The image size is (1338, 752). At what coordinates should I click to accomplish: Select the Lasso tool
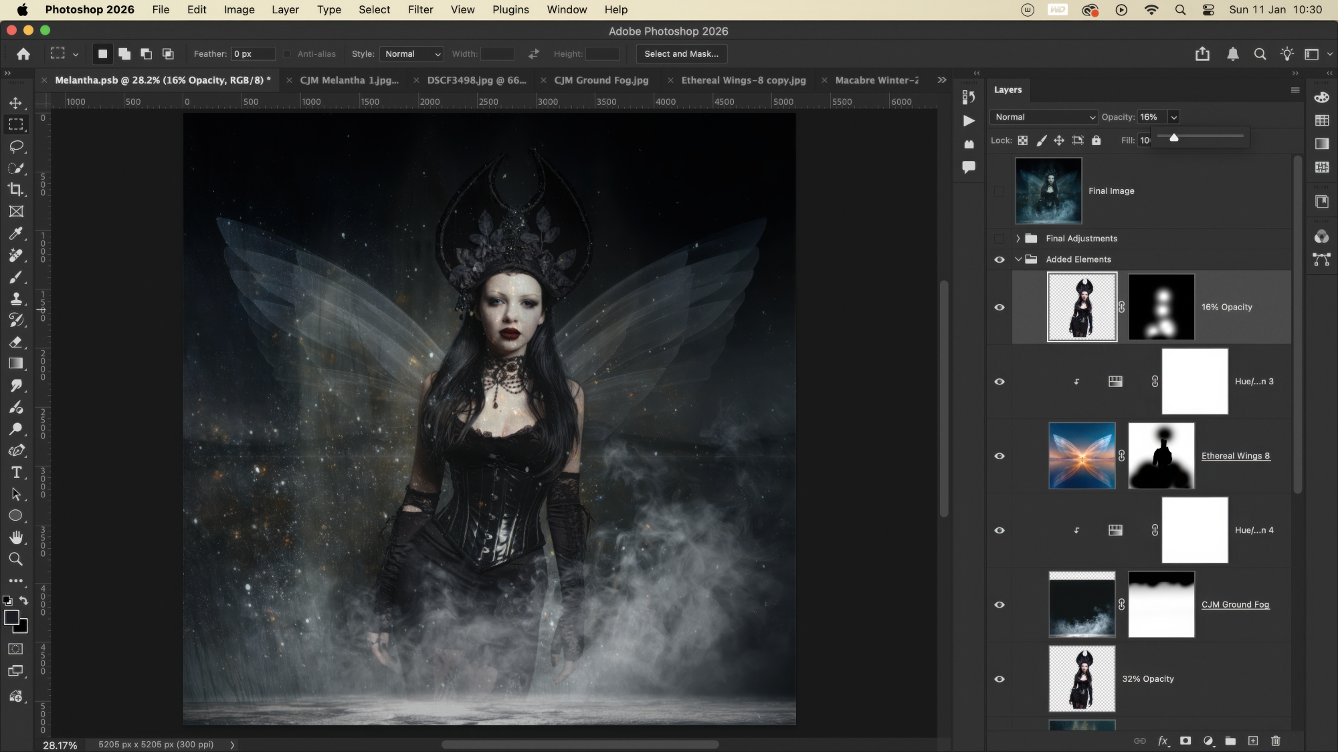click(16, 146)
